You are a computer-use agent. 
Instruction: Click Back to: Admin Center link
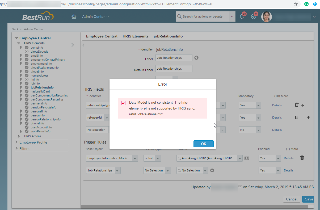[x=27, y=29]
